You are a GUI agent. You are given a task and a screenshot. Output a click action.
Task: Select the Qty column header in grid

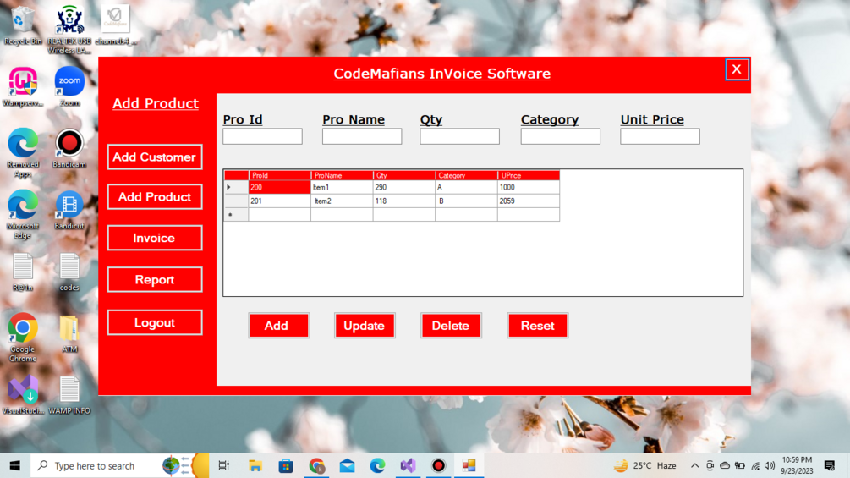coord(404,176)
